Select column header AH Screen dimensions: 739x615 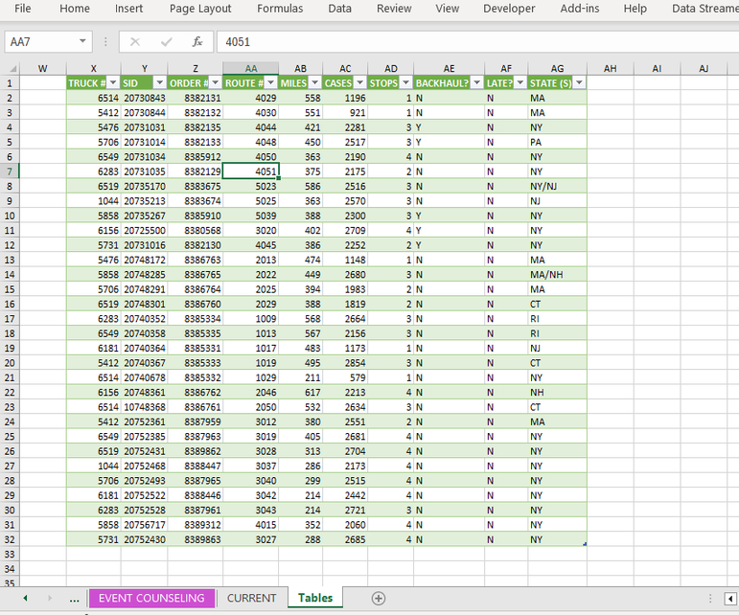pos(611,69)
